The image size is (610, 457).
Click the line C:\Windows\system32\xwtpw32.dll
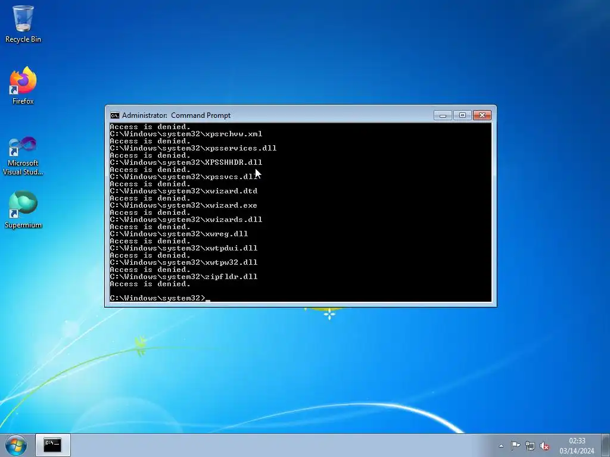(x=183, y=262)
